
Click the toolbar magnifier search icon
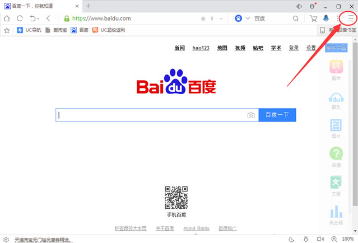(x=296, y=18)
